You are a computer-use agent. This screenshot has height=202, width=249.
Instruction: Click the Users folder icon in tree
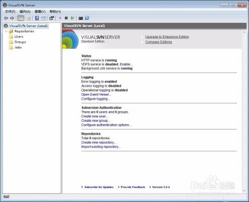point(11,36)
